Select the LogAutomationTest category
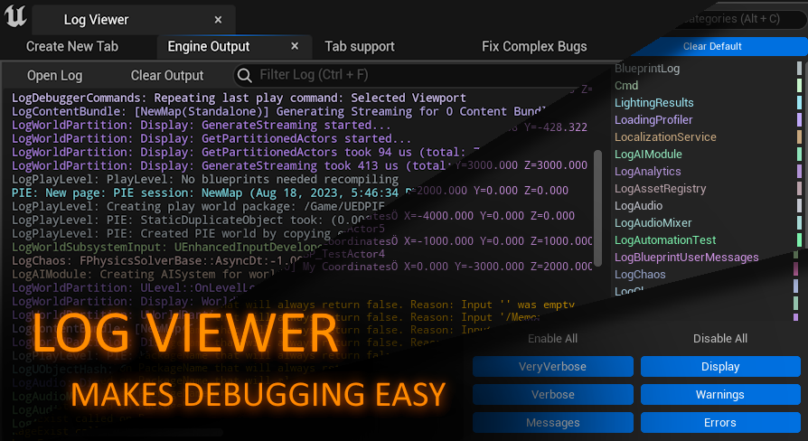Image resolution: width=808 pixels, height=441 pixels. pos(665,240)
